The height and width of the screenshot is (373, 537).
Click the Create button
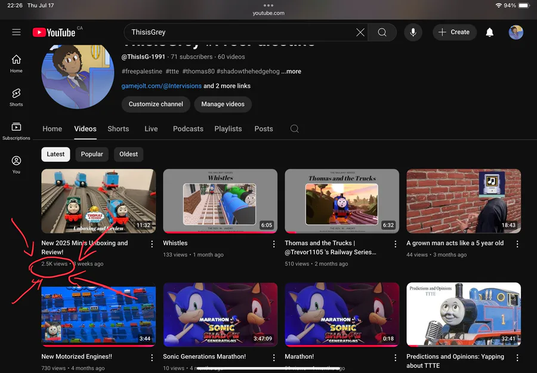(455, 32)
